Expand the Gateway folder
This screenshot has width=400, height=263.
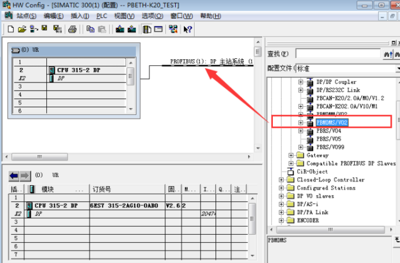(x=291, y=155)
